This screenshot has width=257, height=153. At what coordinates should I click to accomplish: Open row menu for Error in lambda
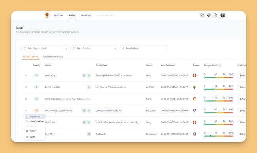pos(26,87)
